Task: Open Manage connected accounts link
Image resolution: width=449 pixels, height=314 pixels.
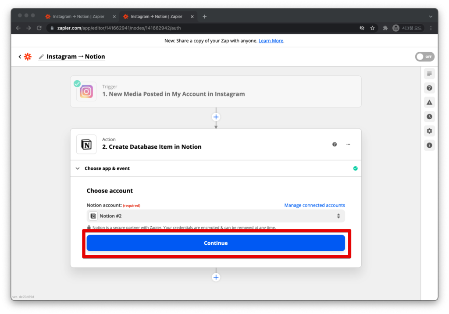Action: click(x=314, y=205)
